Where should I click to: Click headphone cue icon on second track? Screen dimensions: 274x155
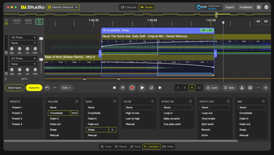[x=6, y=73]
